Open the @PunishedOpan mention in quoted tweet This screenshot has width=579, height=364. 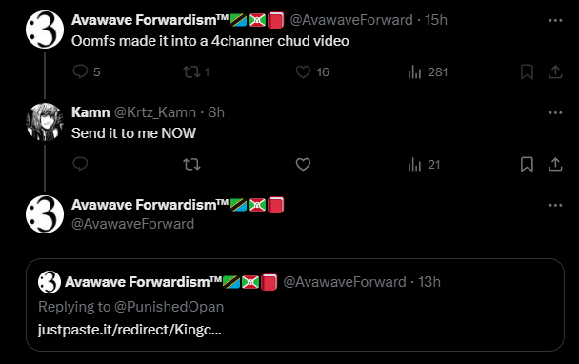(170, 307)
